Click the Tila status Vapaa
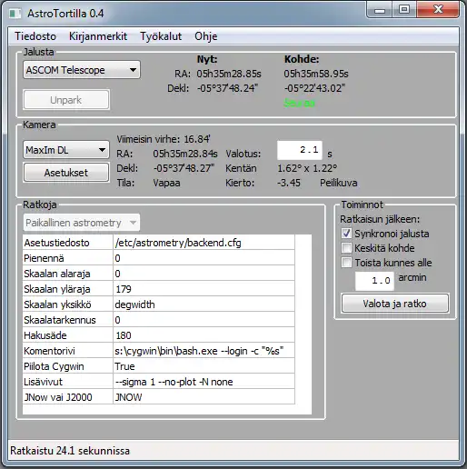This screenshot has width=467, height=469. pyautogui.click(x=166, y=183)
